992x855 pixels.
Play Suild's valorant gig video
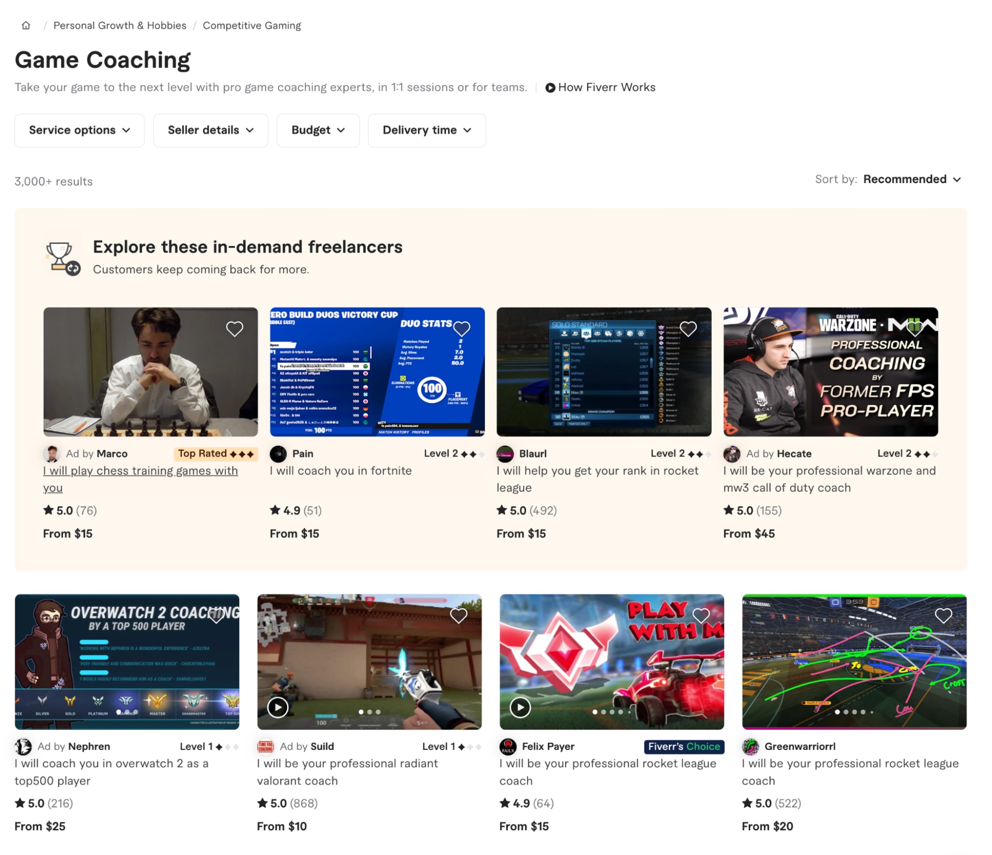tap(278, 707)
